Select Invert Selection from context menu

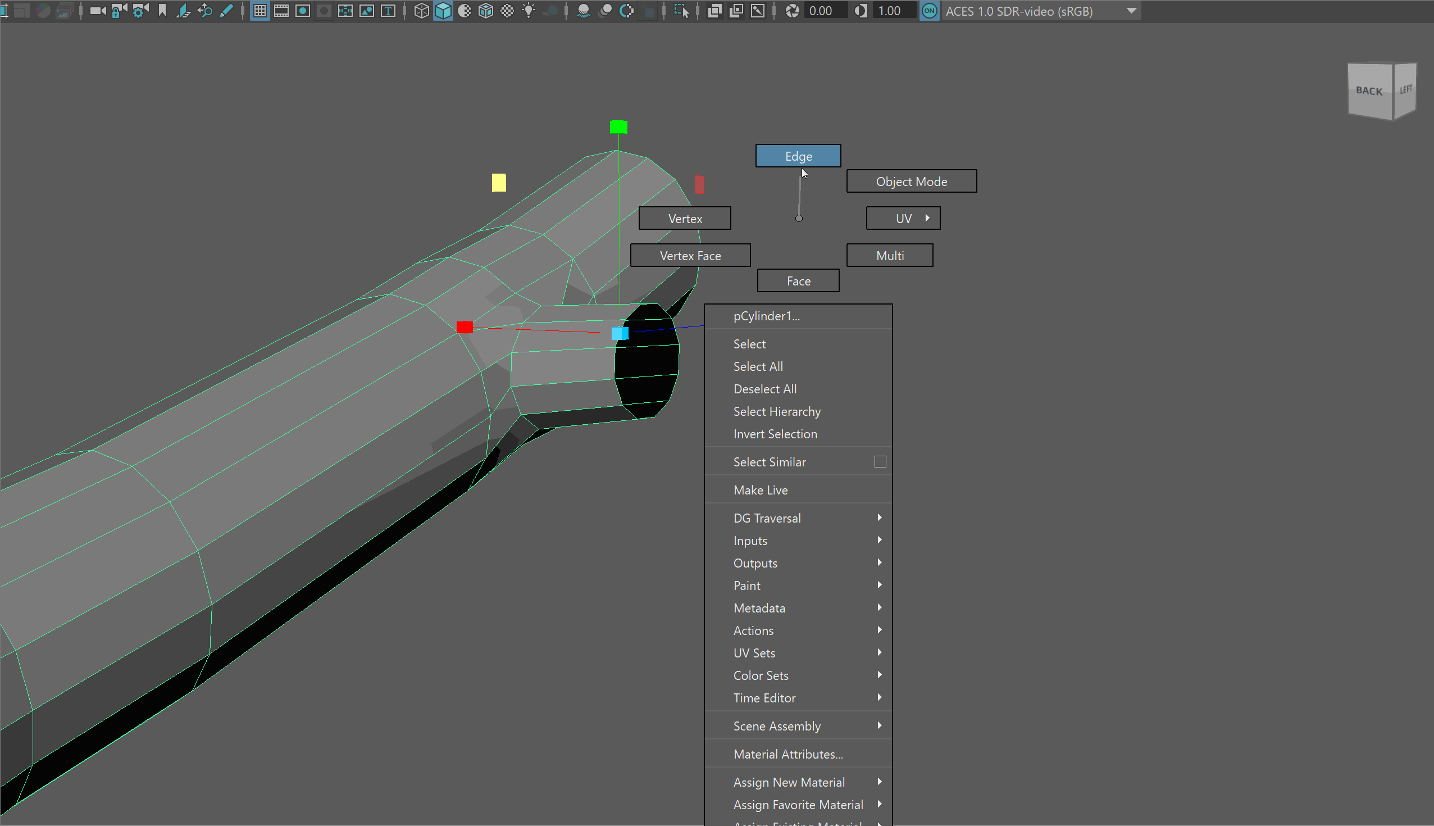point(775,434)
